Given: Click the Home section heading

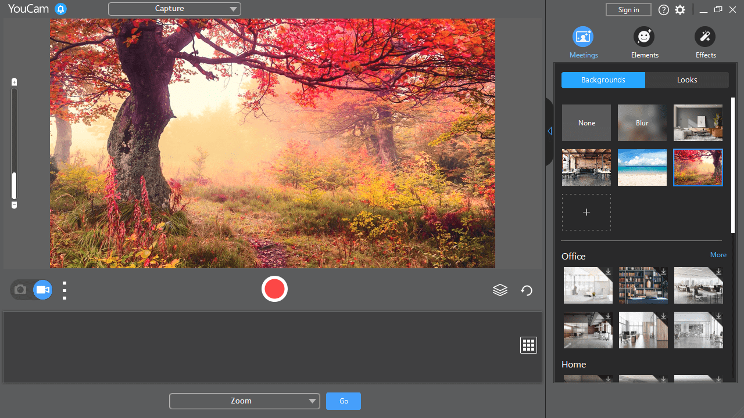Looking at the screenshot, I should [574, 365].
